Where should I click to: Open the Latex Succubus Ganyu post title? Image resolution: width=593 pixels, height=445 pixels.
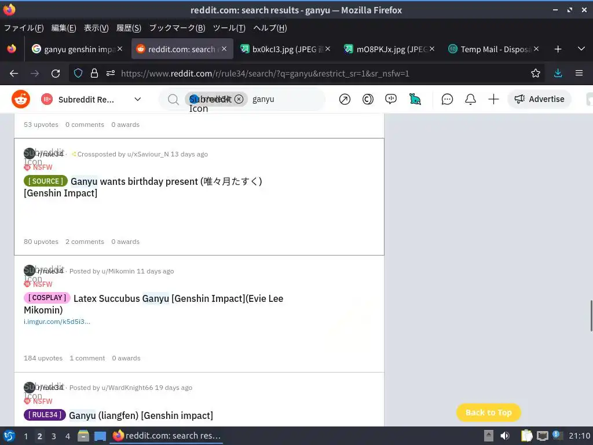click(153, 304)
